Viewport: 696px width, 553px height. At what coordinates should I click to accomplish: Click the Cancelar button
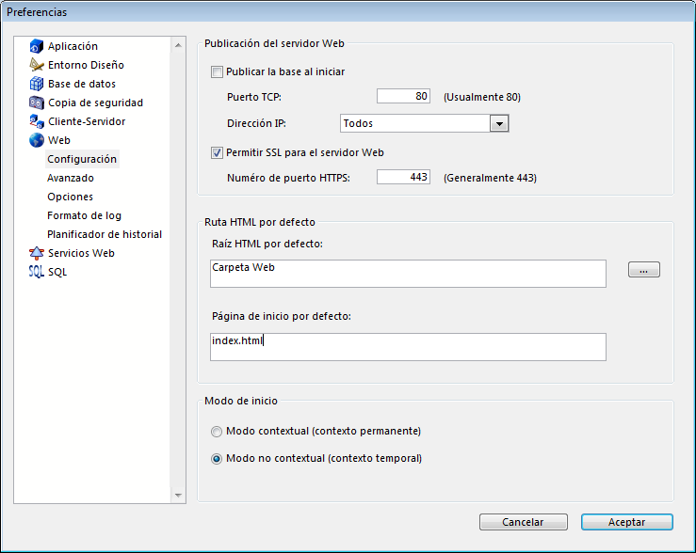pyautogui.click(x=523, y=522)
